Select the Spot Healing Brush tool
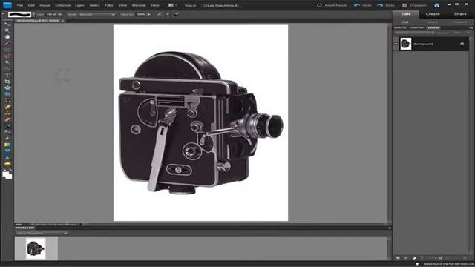Viewport: 475px width, 267px height. (x=7, y=107)
